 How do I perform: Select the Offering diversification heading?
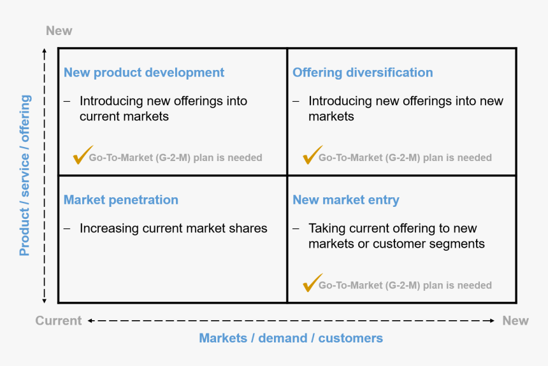[363, 73]
